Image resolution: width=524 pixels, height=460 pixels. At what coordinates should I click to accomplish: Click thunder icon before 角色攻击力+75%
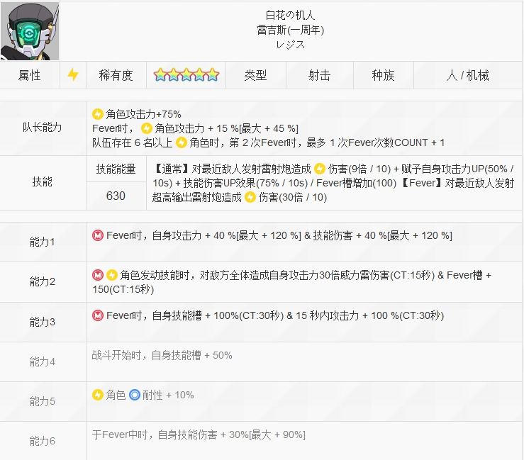[x=98, y=114]
